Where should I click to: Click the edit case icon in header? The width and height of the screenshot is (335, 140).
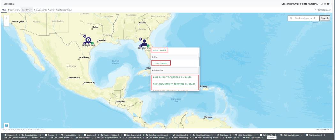(x=322, y=3)
